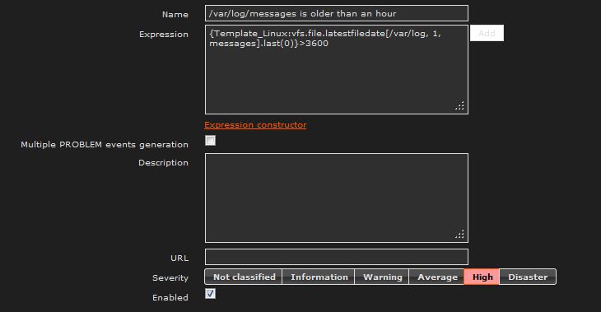
Task: Click the Name label text
Action: pos(175,15)
